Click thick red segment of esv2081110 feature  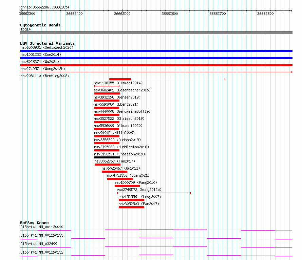point(120,79)
